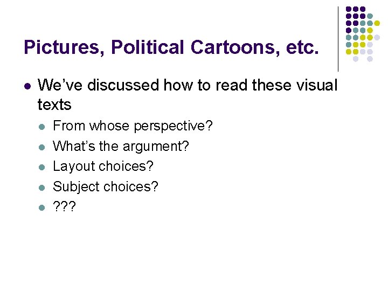Select the word "texts" on the second line

55,103
